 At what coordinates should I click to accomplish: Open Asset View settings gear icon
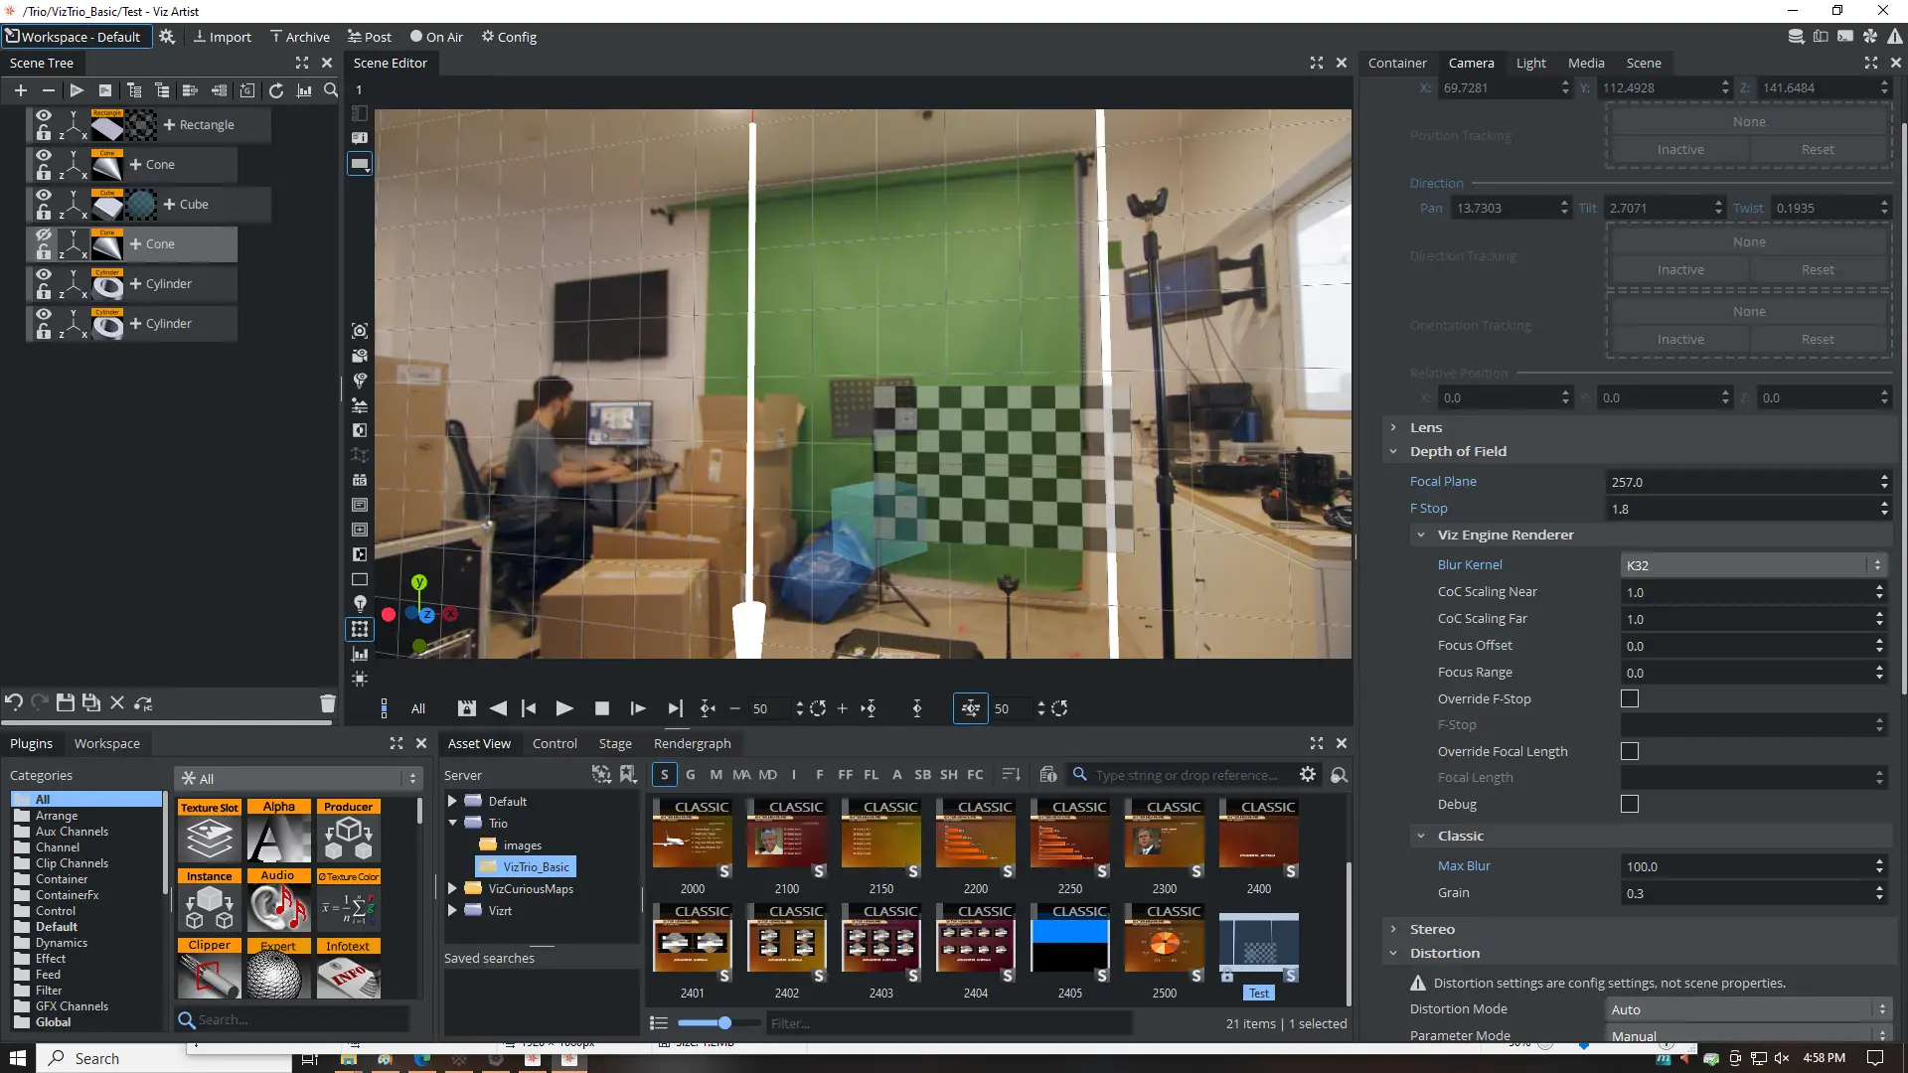point(1308,774)
